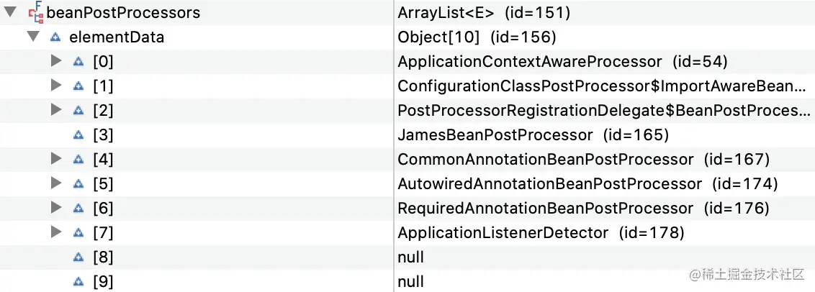Select the beanPostProcessors variable name
The height and width of the screenshot is (292, 815).
[x=123, y=13]
